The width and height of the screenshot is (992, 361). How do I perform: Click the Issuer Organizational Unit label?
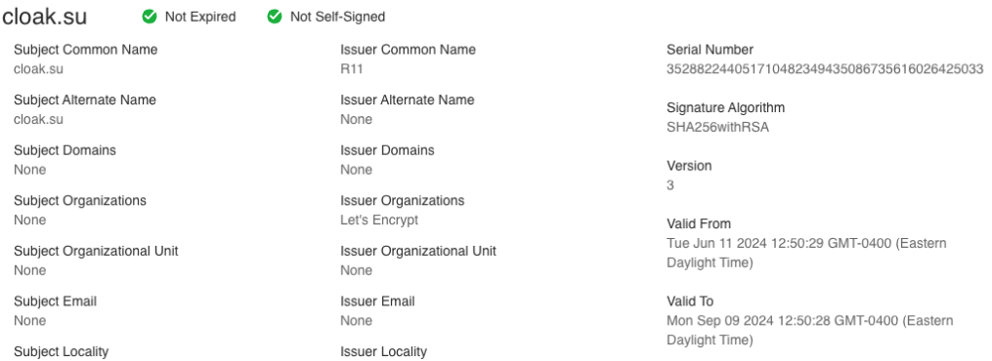[418, 251]
